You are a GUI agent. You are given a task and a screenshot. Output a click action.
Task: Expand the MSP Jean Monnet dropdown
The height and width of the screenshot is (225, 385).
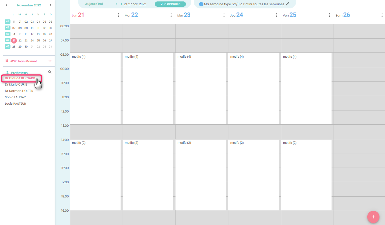click(x=50, y=61)
